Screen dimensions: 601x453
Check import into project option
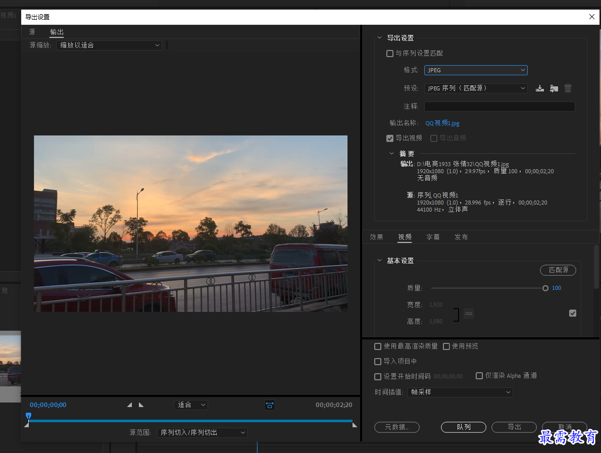pos(378,362)
